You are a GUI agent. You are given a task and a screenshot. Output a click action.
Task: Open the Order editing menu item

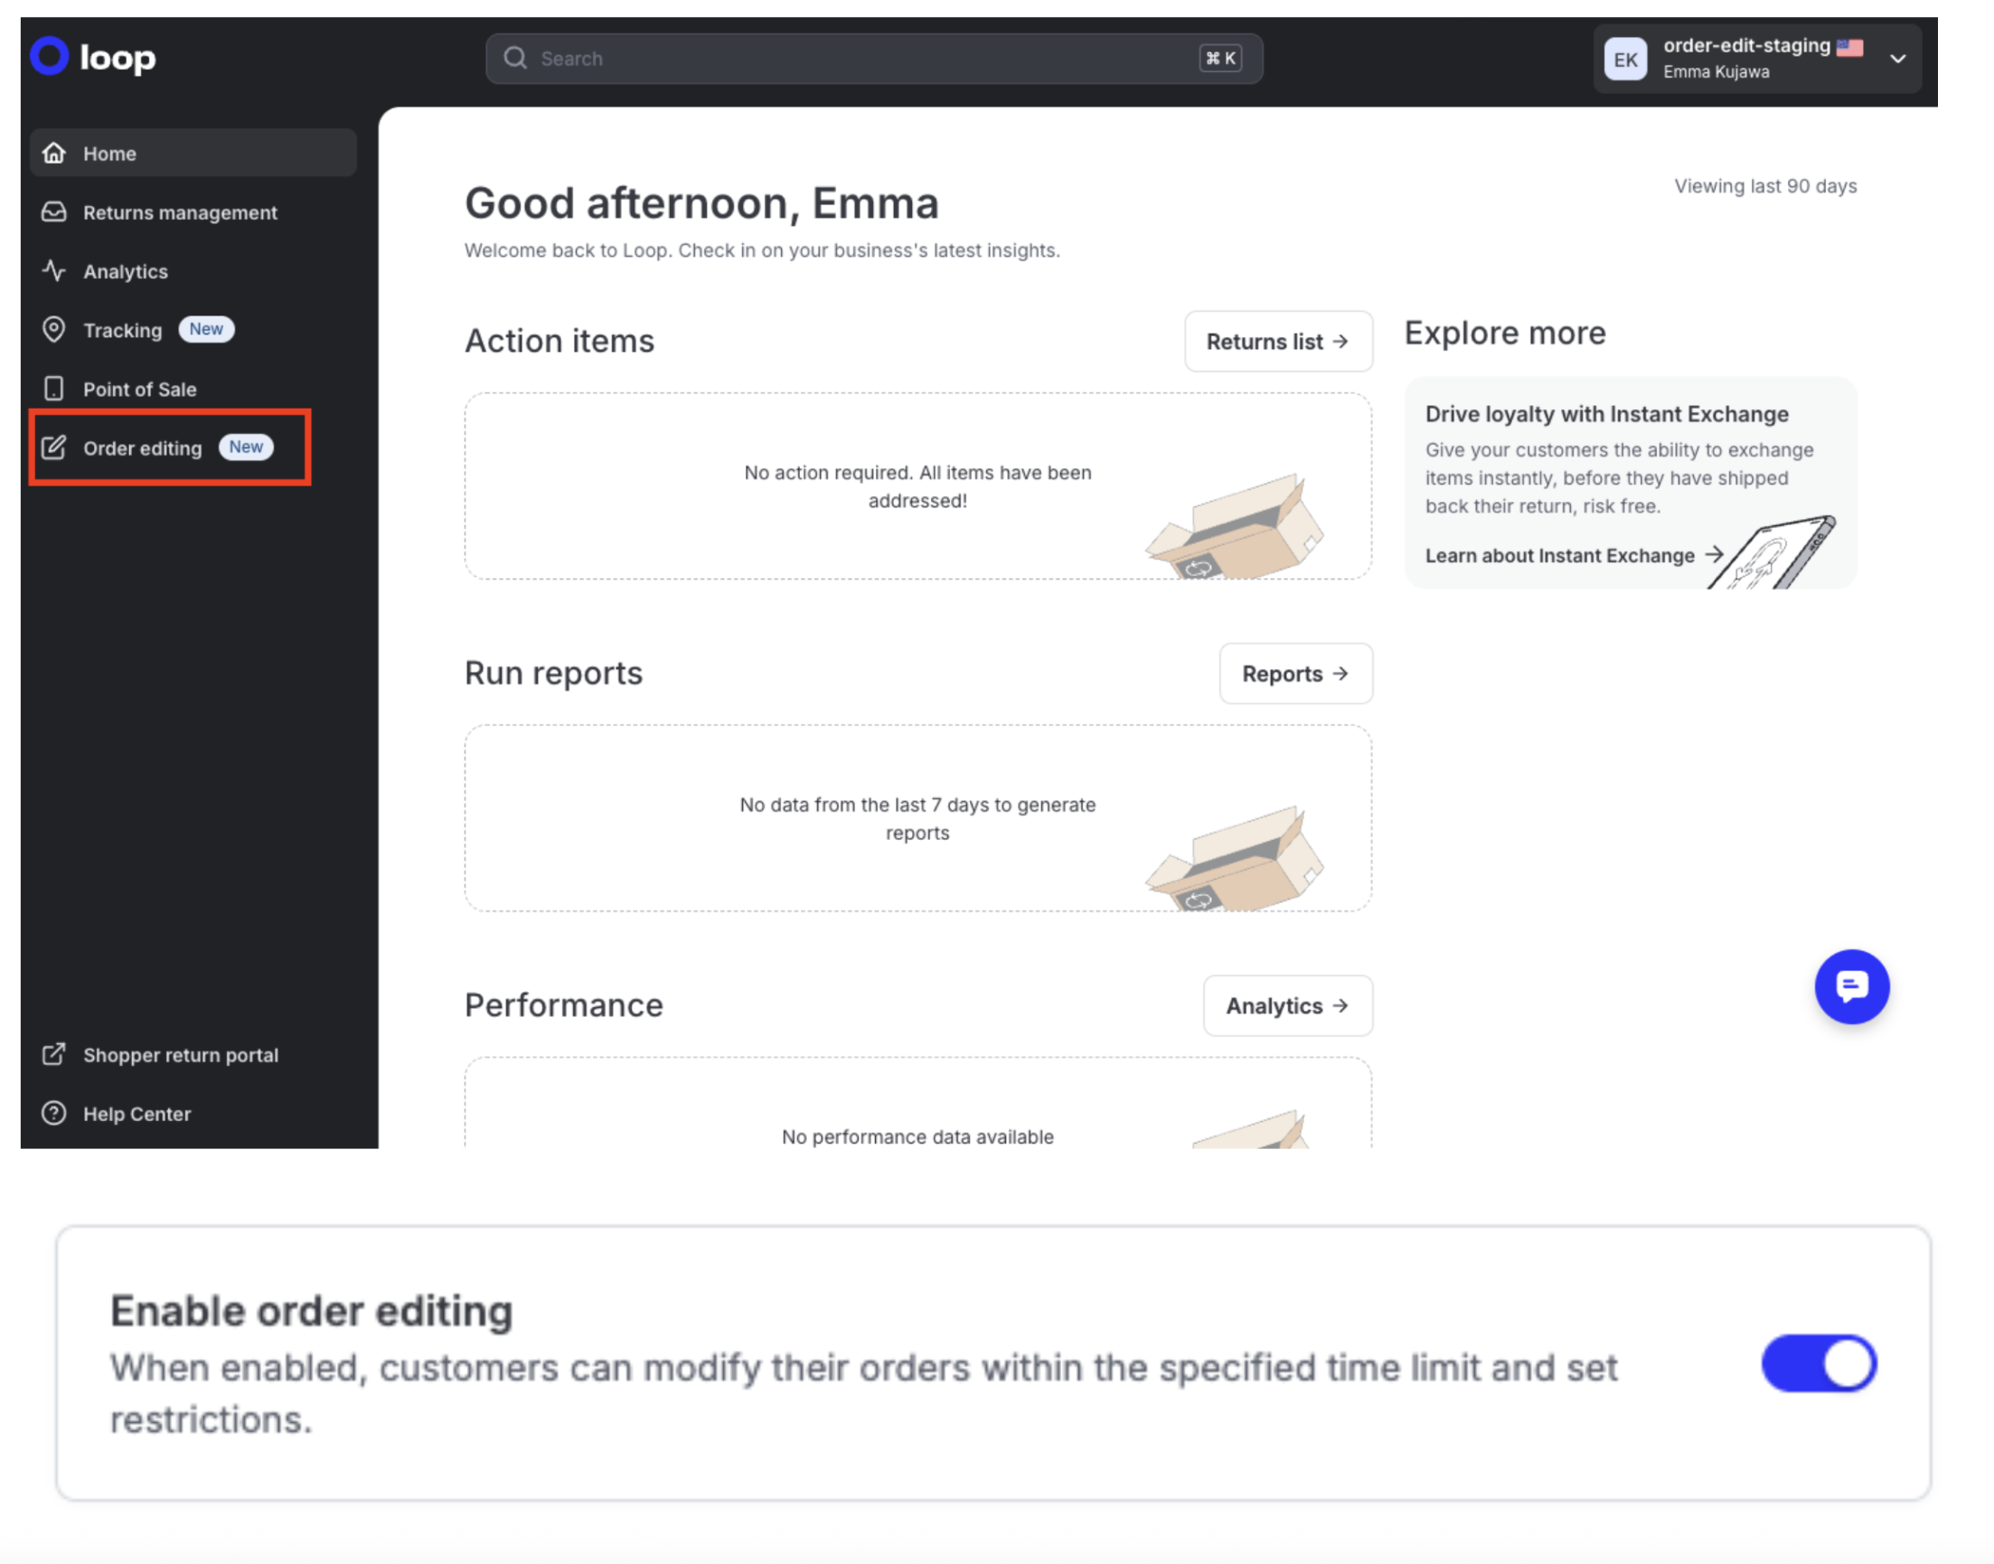coord(143,448)
